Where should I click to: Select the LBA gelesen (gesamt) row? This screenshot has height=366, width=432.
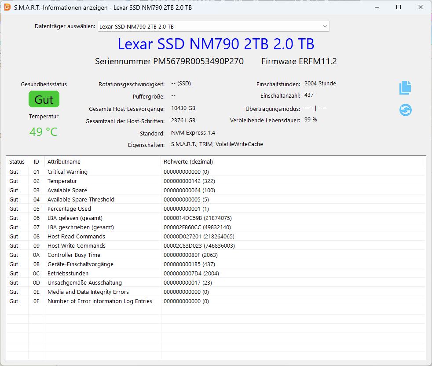[216, 218]
